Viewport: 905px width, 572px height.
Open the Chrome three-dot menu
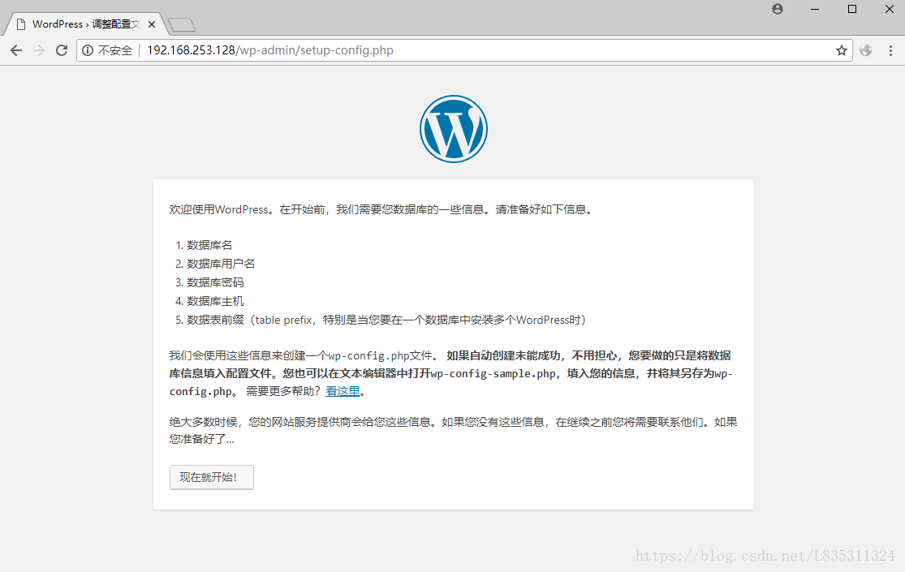point(890,50)
